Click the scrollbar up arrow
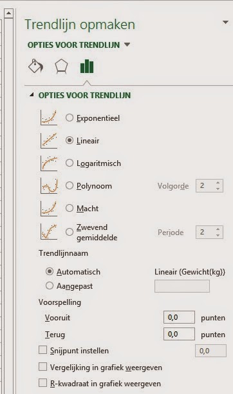Screen dimensions: 233x394 (8, 13)
